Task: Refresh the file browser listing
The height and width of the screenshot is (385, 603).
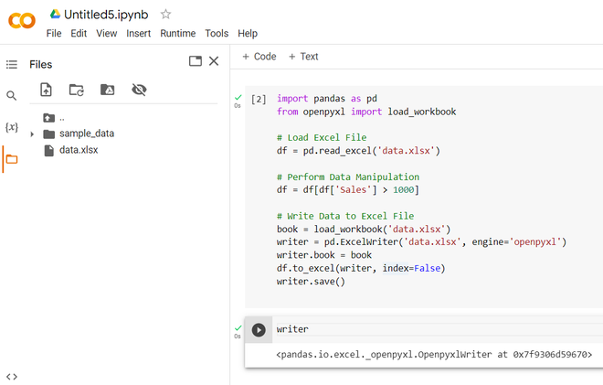Action: coord(77,90)
